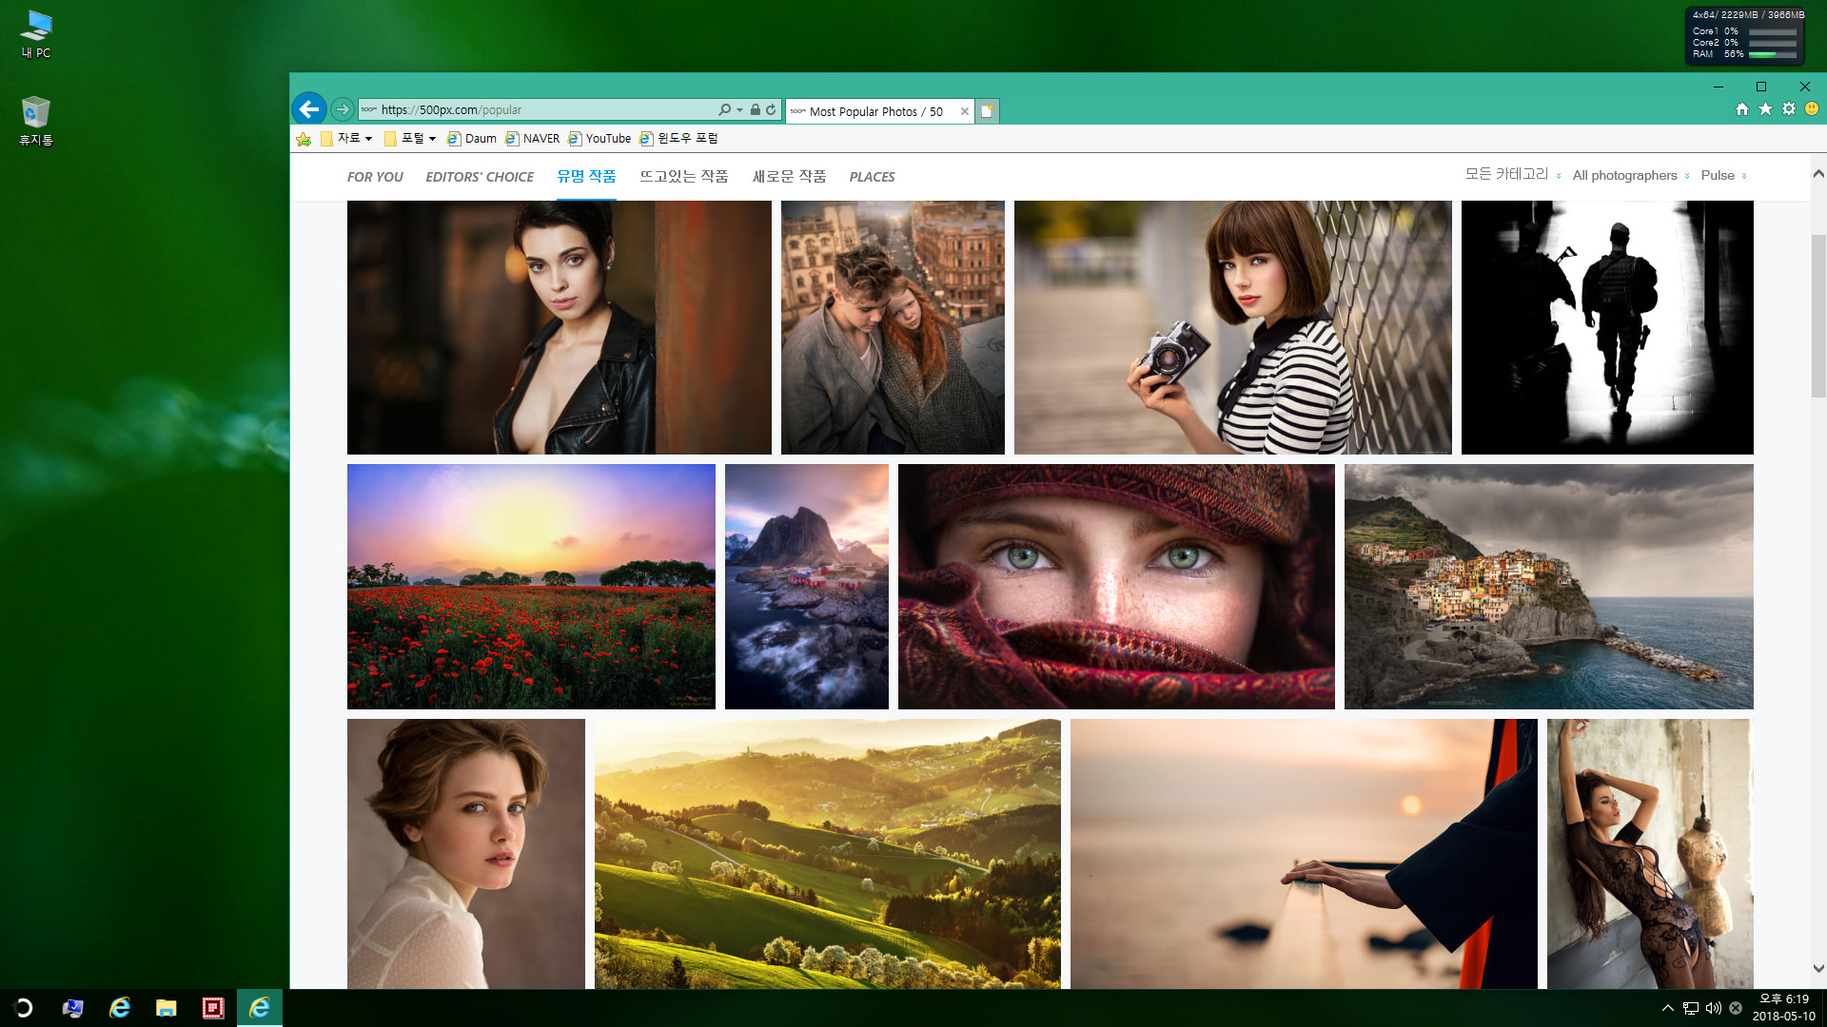Image resolution: width=1827 pixels, height=1027 pixels.
Task: Open the 윈도우 포럼 favorites link
Action: click(x=678, y=139)
